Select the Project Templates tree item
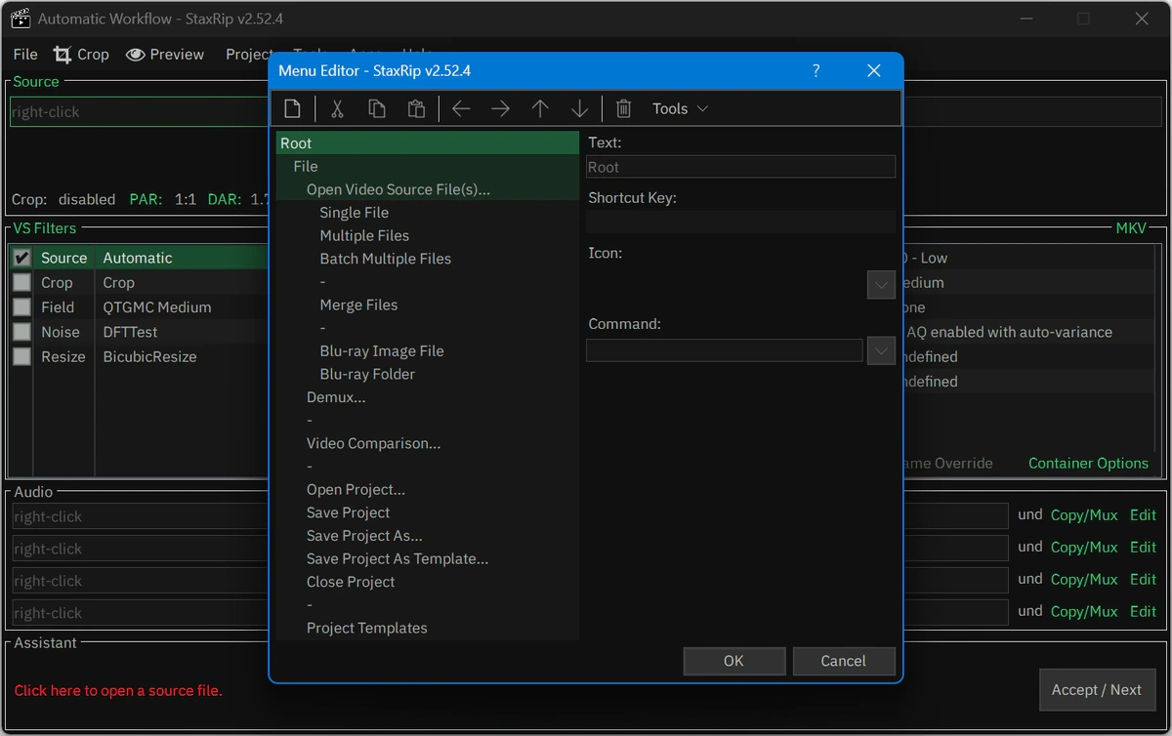Viewport: 1172px width, 736px height. click(366, 628)
